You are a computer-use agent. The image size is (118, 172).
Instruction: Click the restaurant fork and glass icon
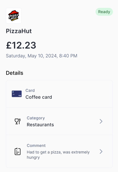click(18, 121)
